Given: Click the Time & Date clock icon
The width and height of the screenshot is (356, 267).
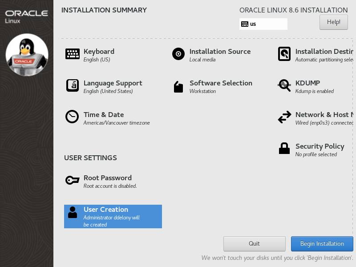Looking at the screenshot, I should click(72, 117).
